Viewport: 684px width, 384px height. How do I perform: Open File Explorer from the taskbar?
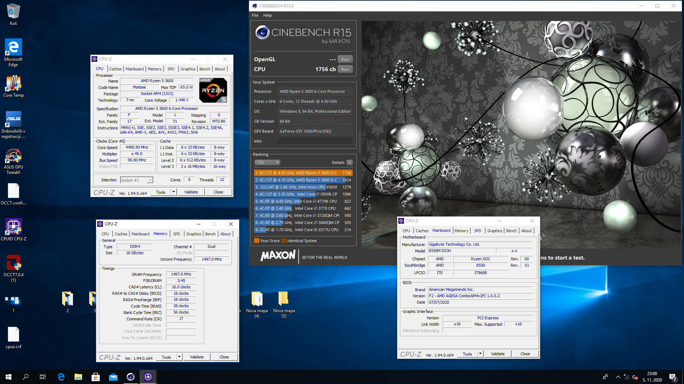pos(78,377)
